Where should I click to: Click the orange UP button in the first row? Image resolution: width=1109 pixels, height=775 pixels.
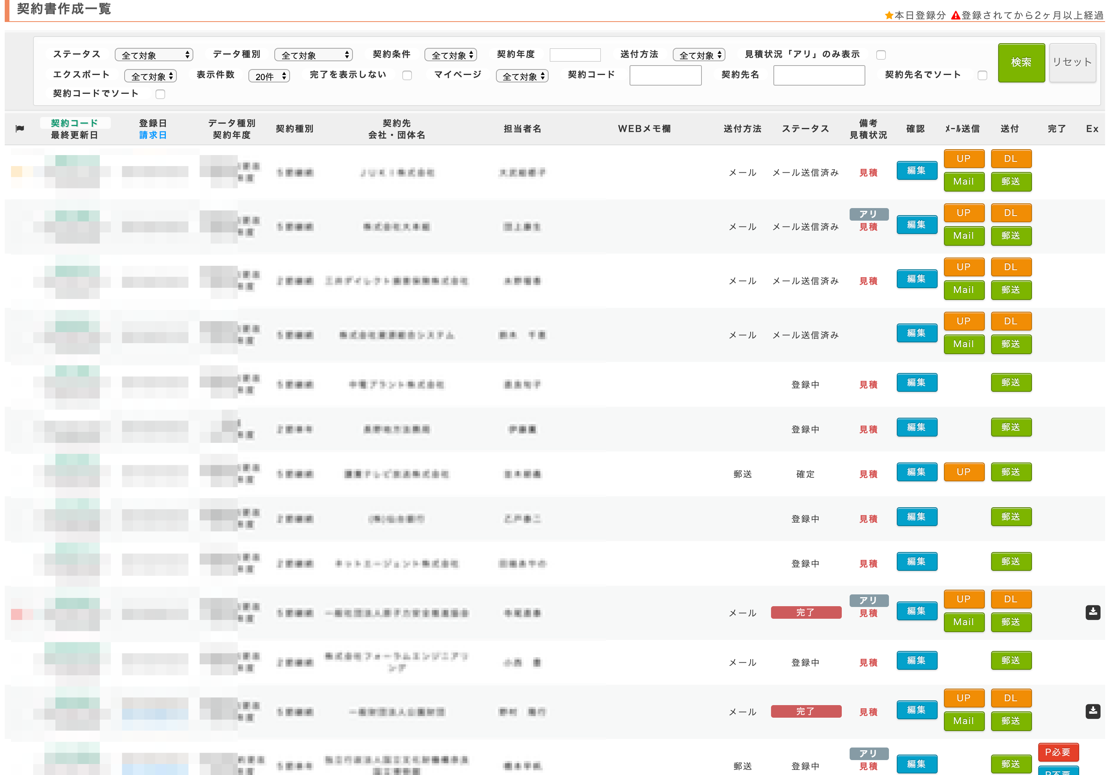tap(964, 159)
